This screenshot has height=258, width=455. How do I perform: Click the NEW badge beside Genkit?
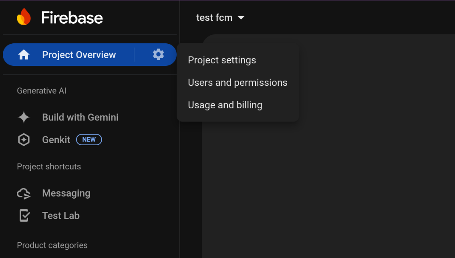point(89,139)
